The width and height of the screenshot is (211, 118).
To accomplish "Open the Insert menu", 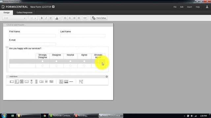I will click(x=190, y=7).
